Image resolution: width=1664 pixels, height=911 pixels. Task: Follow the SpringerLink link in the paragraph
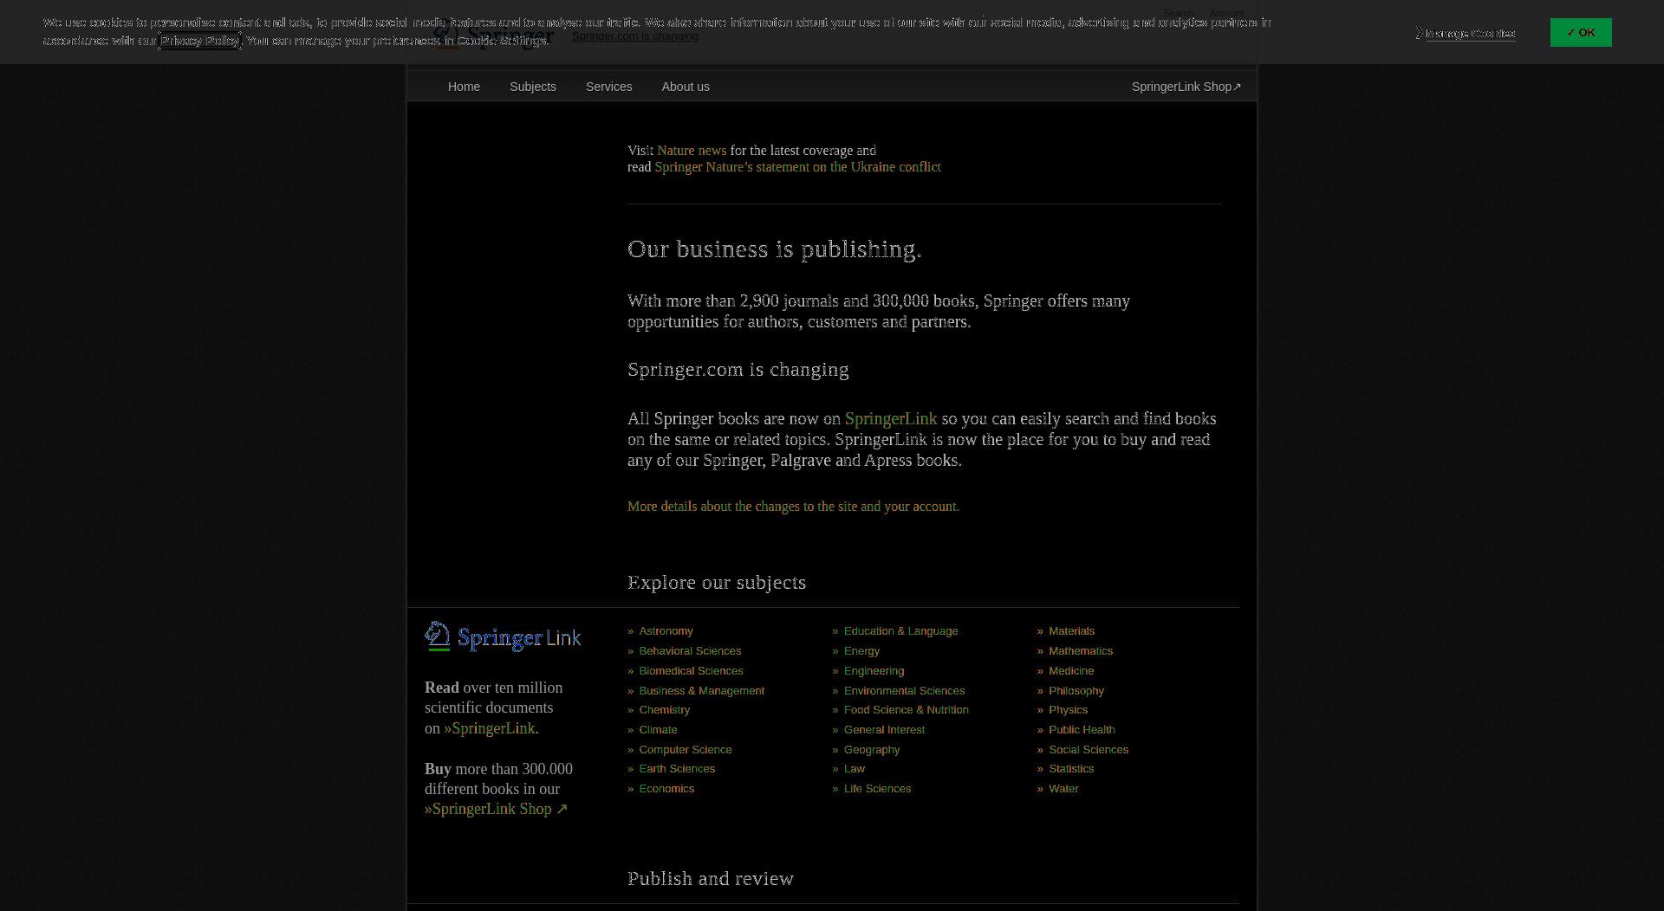890,419
